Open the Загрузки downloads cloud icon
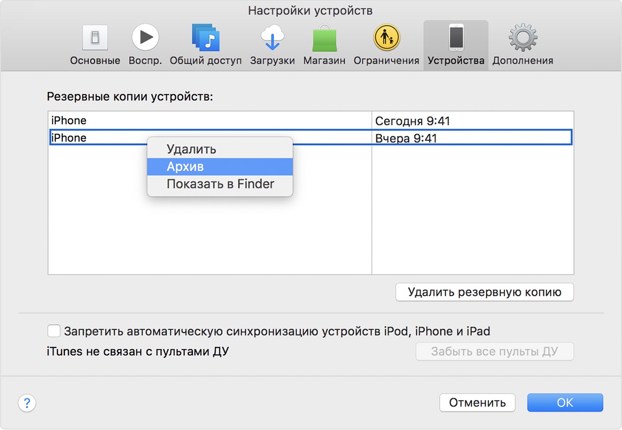This screenshot has height=430, width=622. (x=272, y=37)
